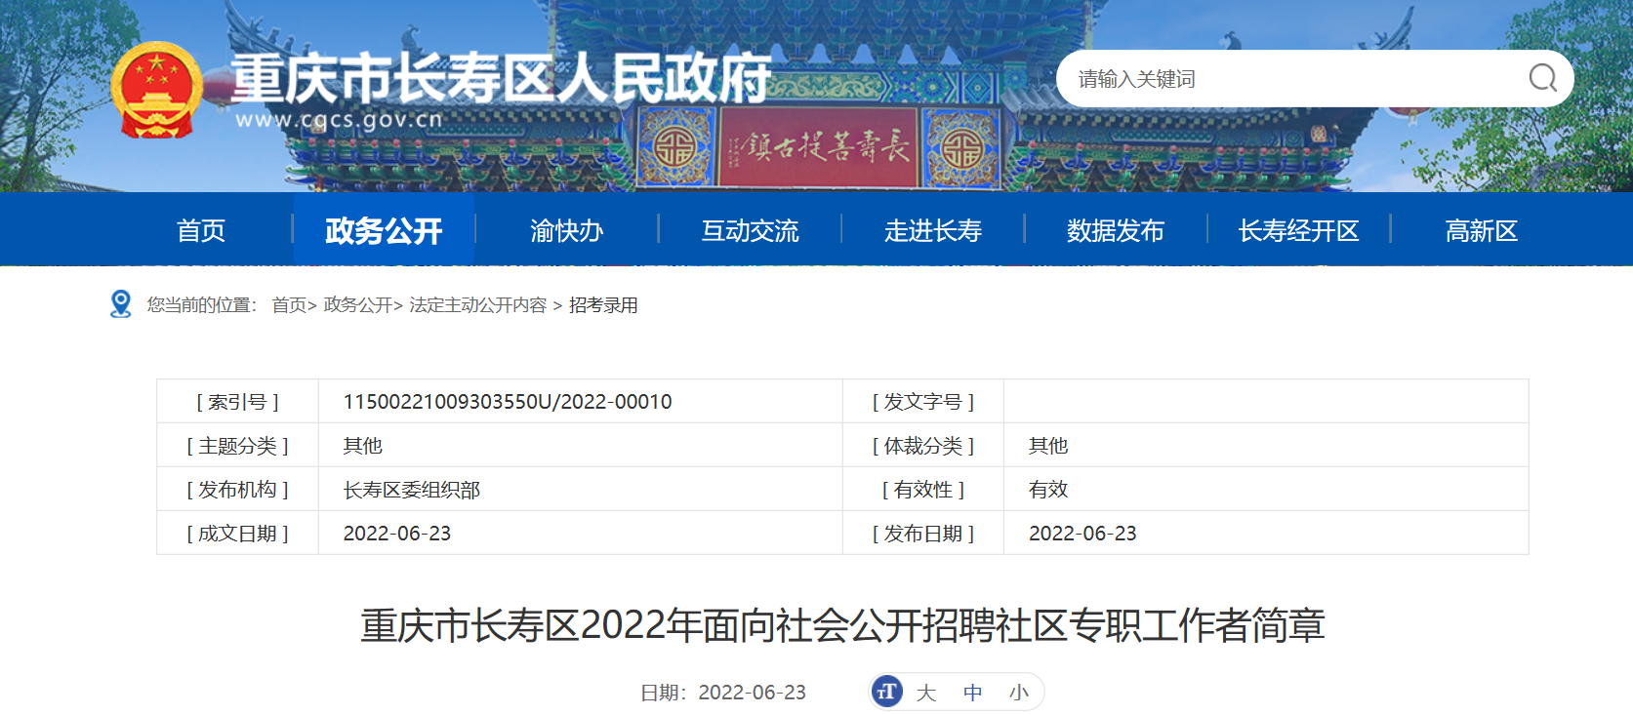The height and width of the screenshot is (715, 1633).
Task: Open the 长寿经开区 navigation tab
Action: tap(1298, 231)
